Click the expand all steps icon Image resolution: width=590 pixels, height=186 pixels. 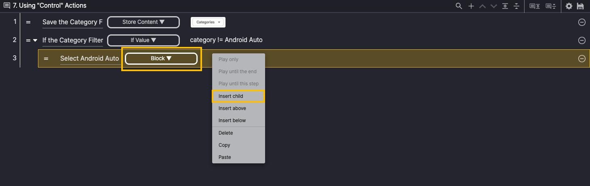(x=505, y=6)
